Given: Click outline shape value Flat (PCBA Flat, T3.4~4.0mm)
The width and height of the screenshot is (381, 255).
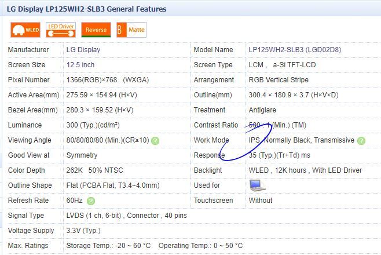Looking at the screenshot, I should (x=113, y=185).
